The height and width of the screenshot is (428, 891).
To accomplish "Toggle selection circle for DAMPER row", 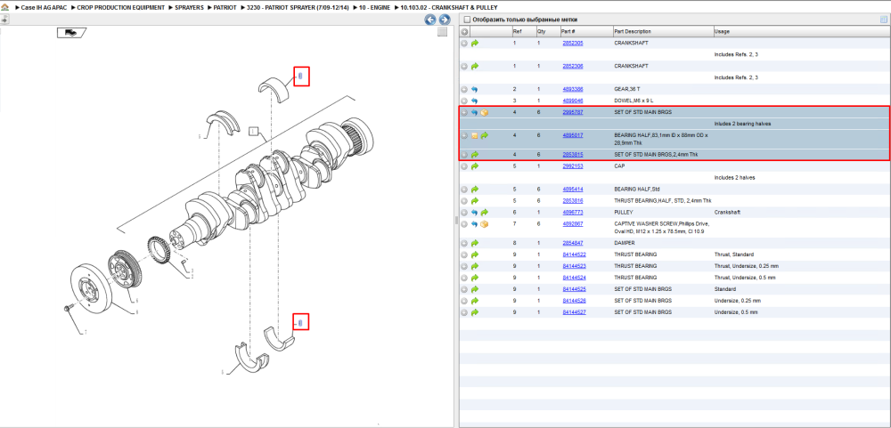I will 464,243.
